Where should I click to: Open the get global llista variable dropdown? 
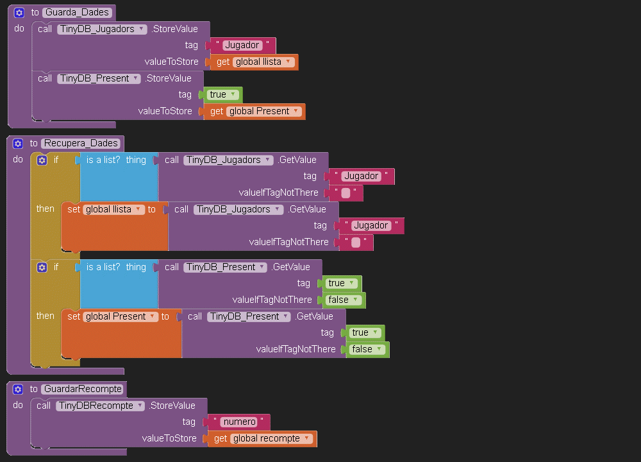[x=288, y=62]
